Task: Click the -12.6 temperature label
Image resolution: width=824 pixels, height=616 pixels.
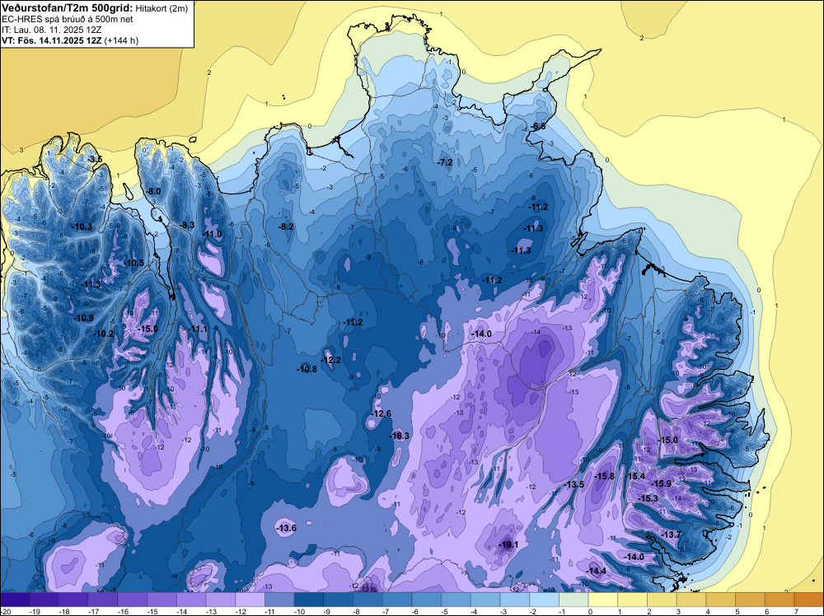Action: tap(381, 413)
